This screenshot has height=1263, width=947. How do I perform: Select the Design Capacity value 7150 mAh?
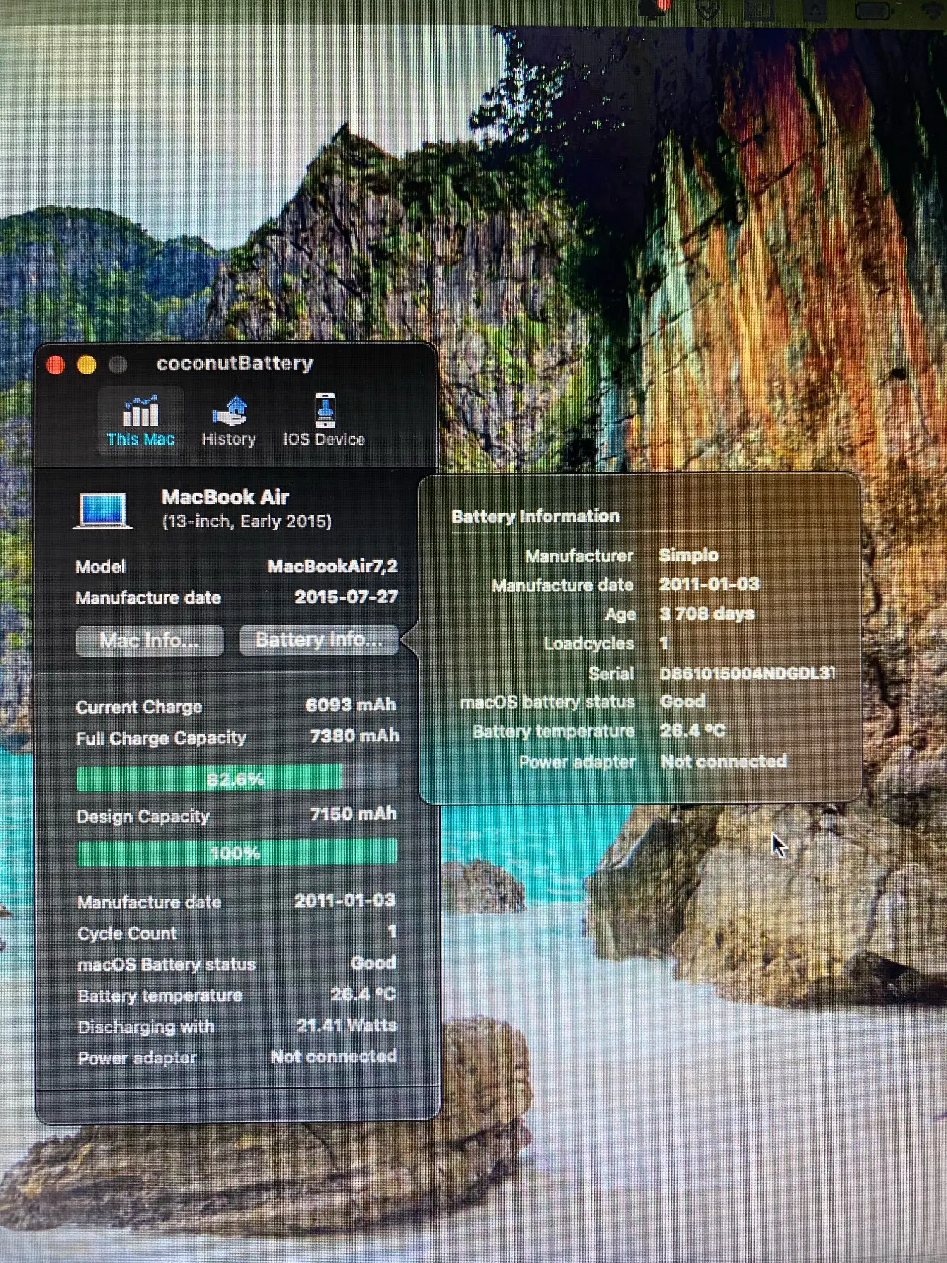(x=354, y=813)
